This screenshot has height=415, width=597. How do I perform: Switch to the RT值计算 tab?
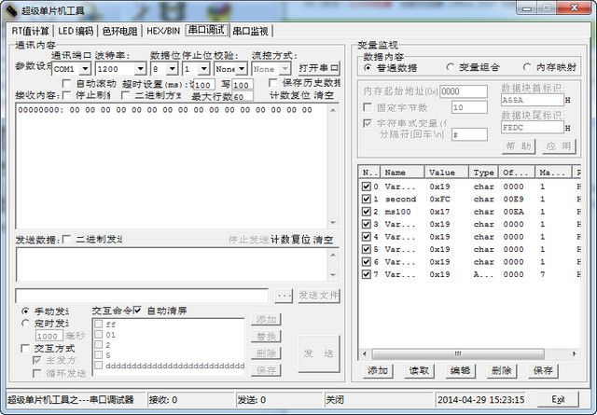(x=31, y=31)
